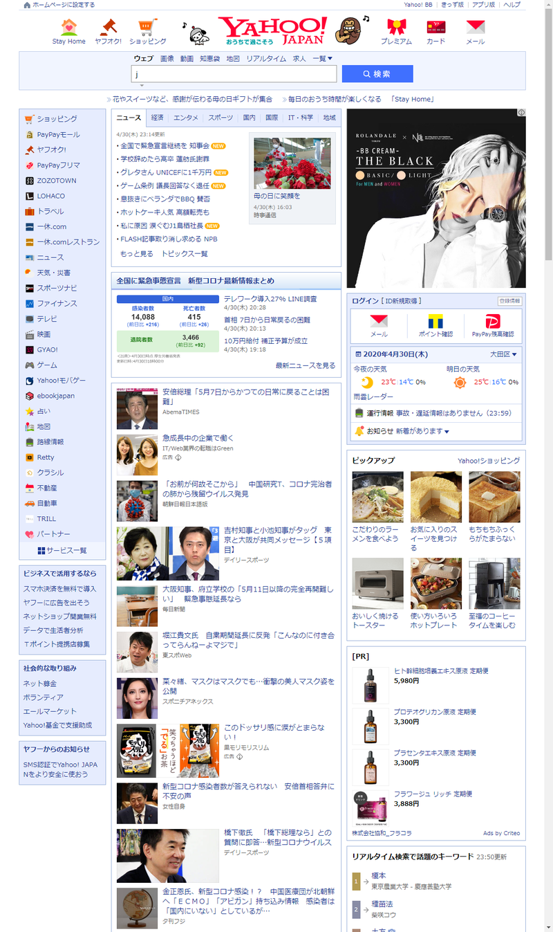Click the 路線情報 train icon in sidebar

click(30, 441)
